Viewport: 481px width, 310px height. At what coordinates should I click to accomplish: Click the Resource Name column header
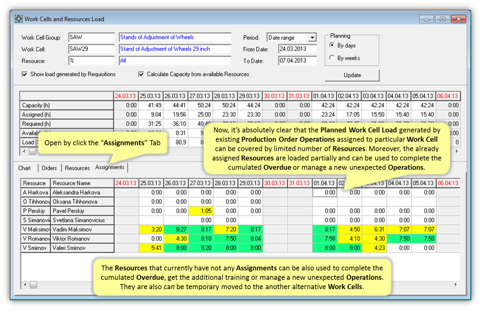click(82, 183)
